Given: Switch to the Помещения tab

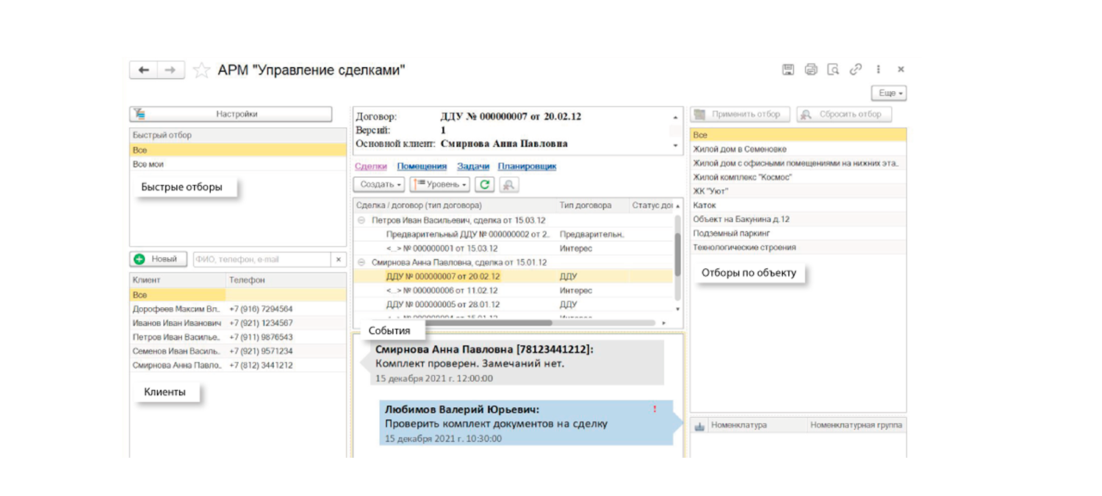Looking at the screenshot, I should coord(422,167).
